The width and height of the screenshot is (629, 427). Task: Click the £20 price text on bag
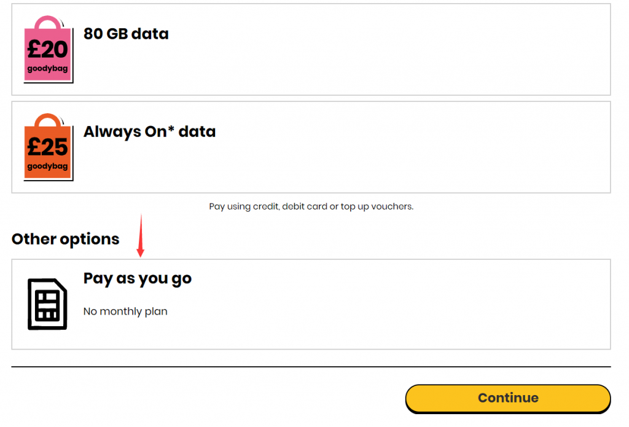point(47,50)
